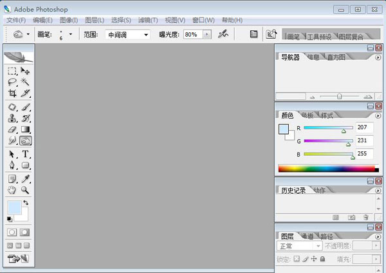This screenshot has width=386, height=273.
Task: Swap foreground and background colors
Action: tap(25, 202)
